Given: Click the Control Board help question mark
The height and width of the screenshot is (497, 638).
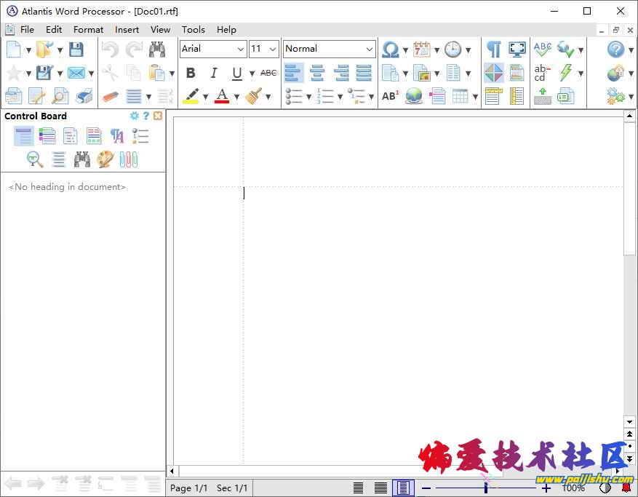Looking at the screenshot, I should point(146,116).
